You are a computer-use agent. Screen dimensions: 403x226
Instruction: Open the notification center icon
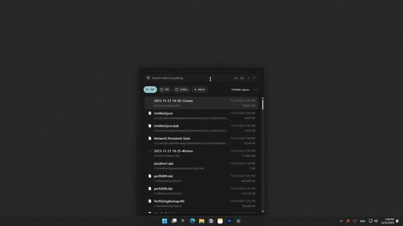pyautogui.click(x=397, y=221)
